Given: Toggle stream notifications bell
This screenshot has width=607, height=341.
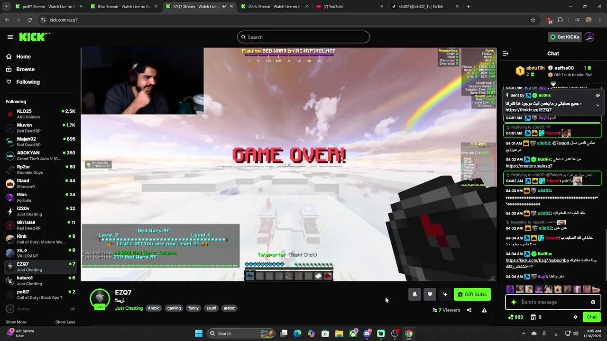Looking at the screenshot, I should 414,295.
